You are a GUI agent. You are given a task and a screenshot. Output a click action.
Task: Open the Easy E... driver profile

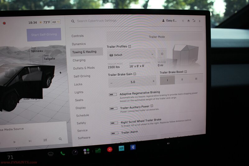click(169, 21)
